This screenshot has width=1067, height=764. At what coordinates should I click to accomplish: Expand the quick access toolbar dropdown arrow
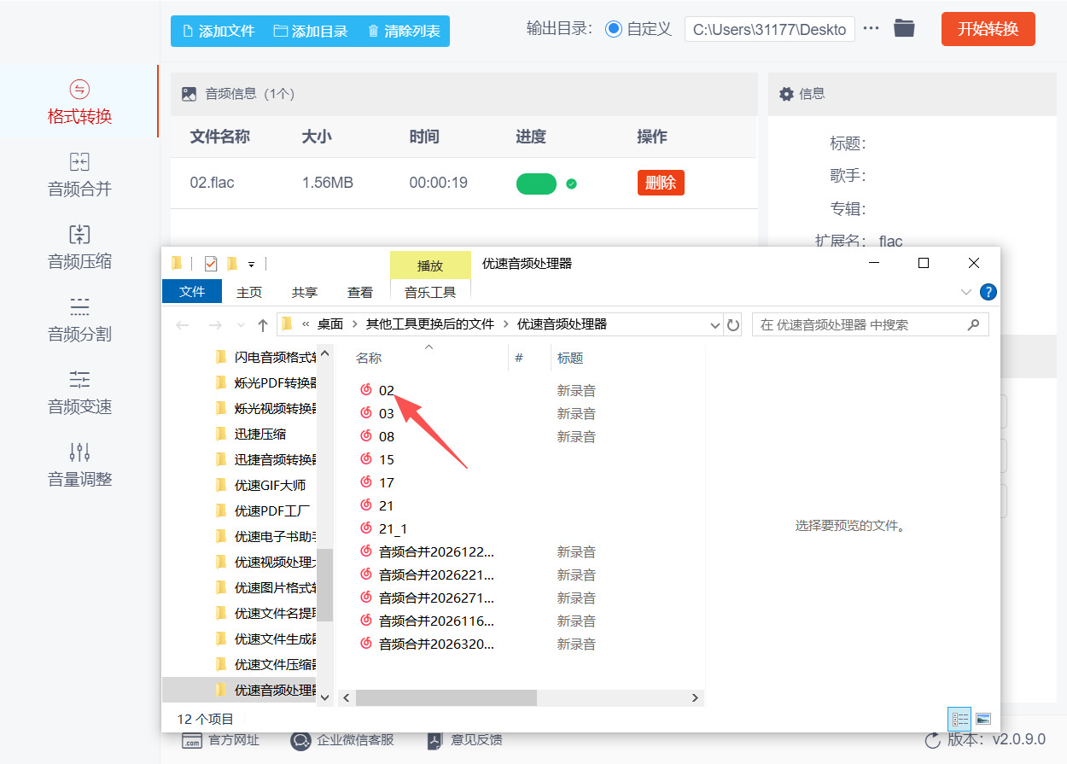coord(251,263)
